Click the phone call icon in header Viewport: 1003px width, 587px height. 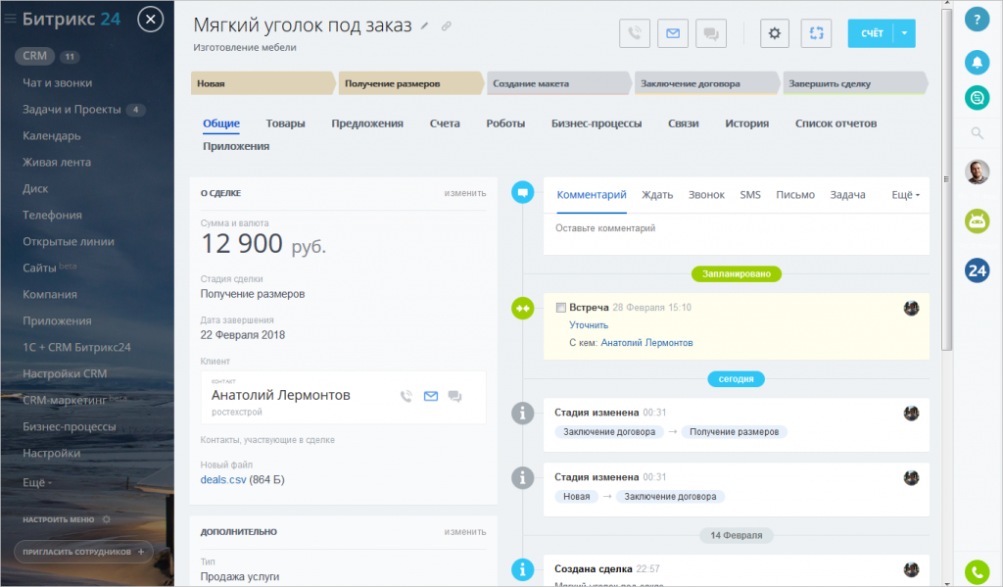[635, 33]
